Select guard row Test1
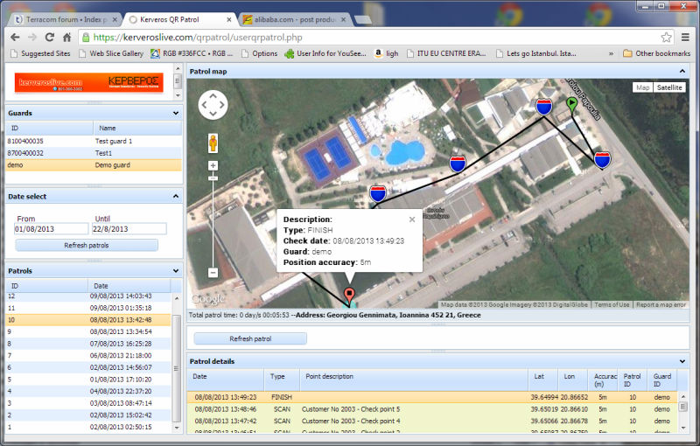Viewport: 700px width, 446px height. click(x=94, y=153)
